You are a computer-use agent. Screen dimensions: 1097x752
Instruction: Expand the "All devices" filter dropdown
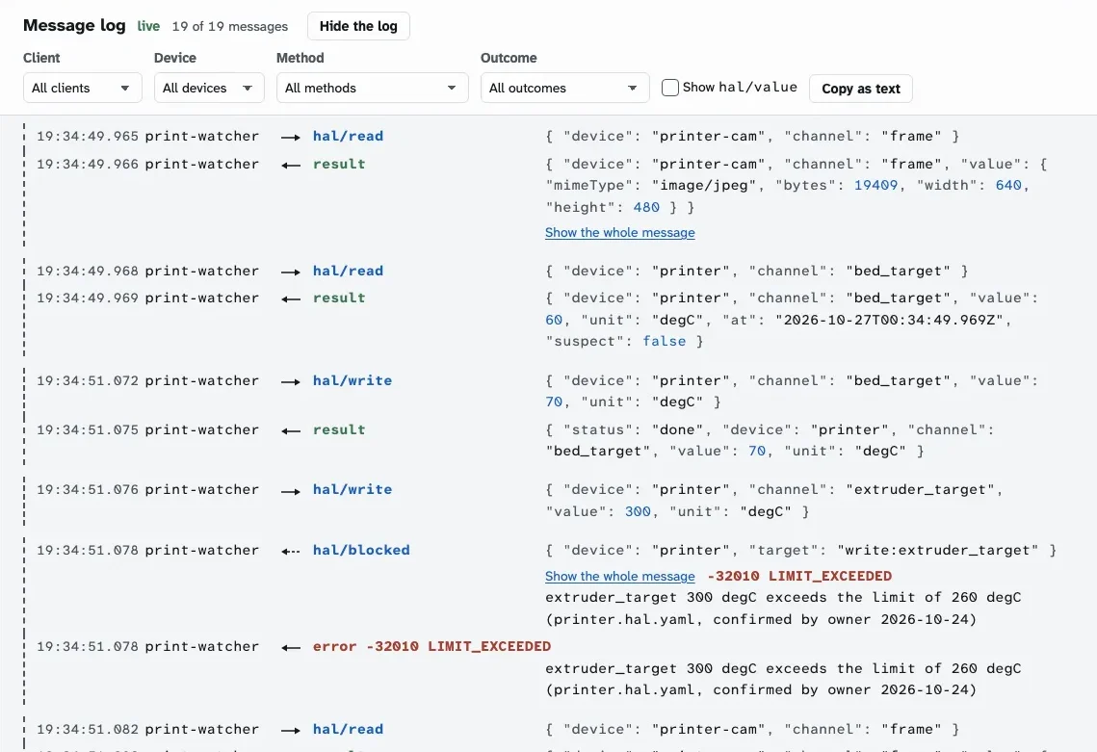(209, 89)
